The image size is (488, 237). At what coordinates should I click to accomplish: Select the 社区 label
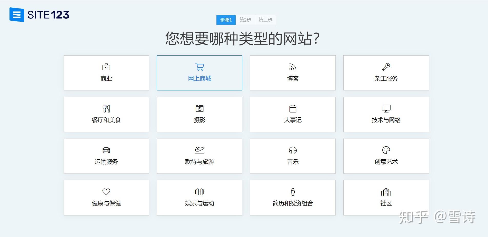[386, 203]
